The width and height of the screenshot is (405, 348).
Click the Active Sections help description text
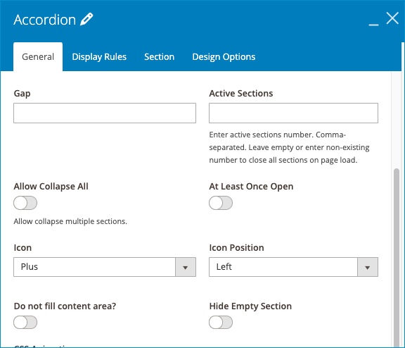tap(289, 147)
